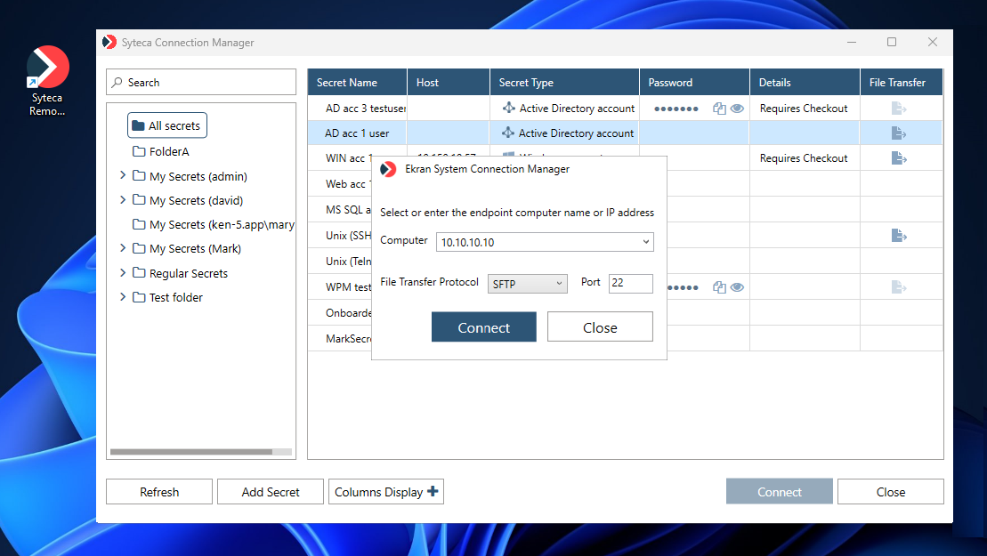Open the Computer address dropdown
The width and height of the screenshot is (987, 556).
click(x=645, y=242)
